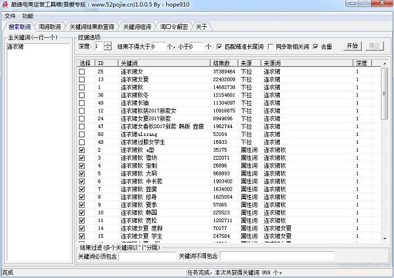This screenshot has height=278, width=394.
Task: Check the box for row 连衣裙ulzzang
Action: click(81, 134)
